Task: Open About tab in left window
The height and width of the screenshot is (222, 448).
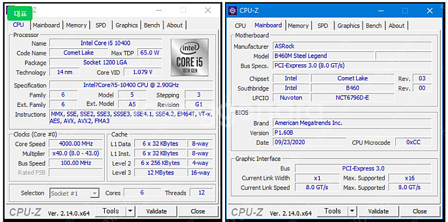Action: click(x=175, y=25)
